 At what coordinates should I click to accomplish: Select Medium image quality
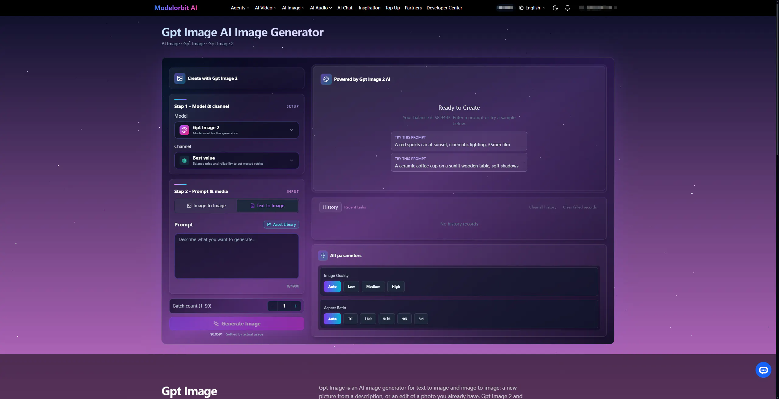coord(373,287)
